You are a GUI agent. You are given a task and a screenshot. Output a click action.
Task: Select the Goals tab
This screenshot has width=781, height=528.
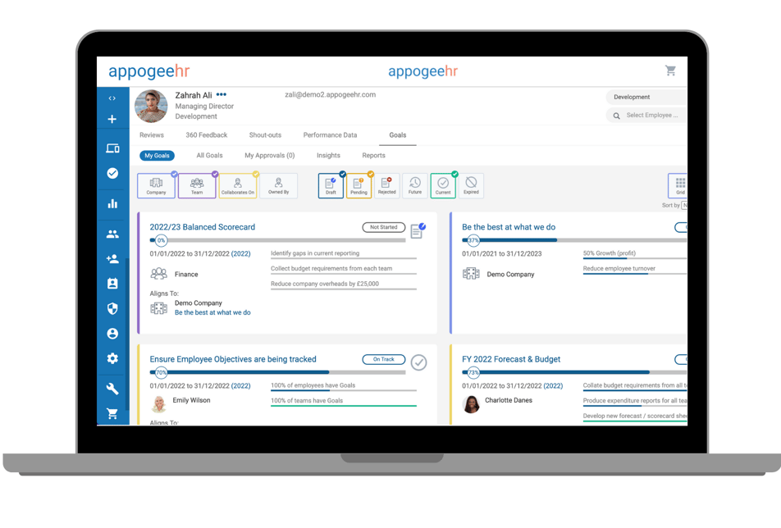(397, 134)
